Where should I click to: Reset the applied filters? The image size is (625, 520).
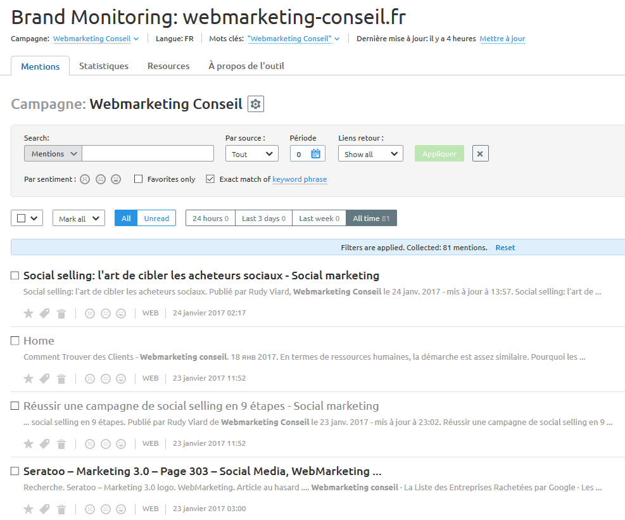coord(505,248)
